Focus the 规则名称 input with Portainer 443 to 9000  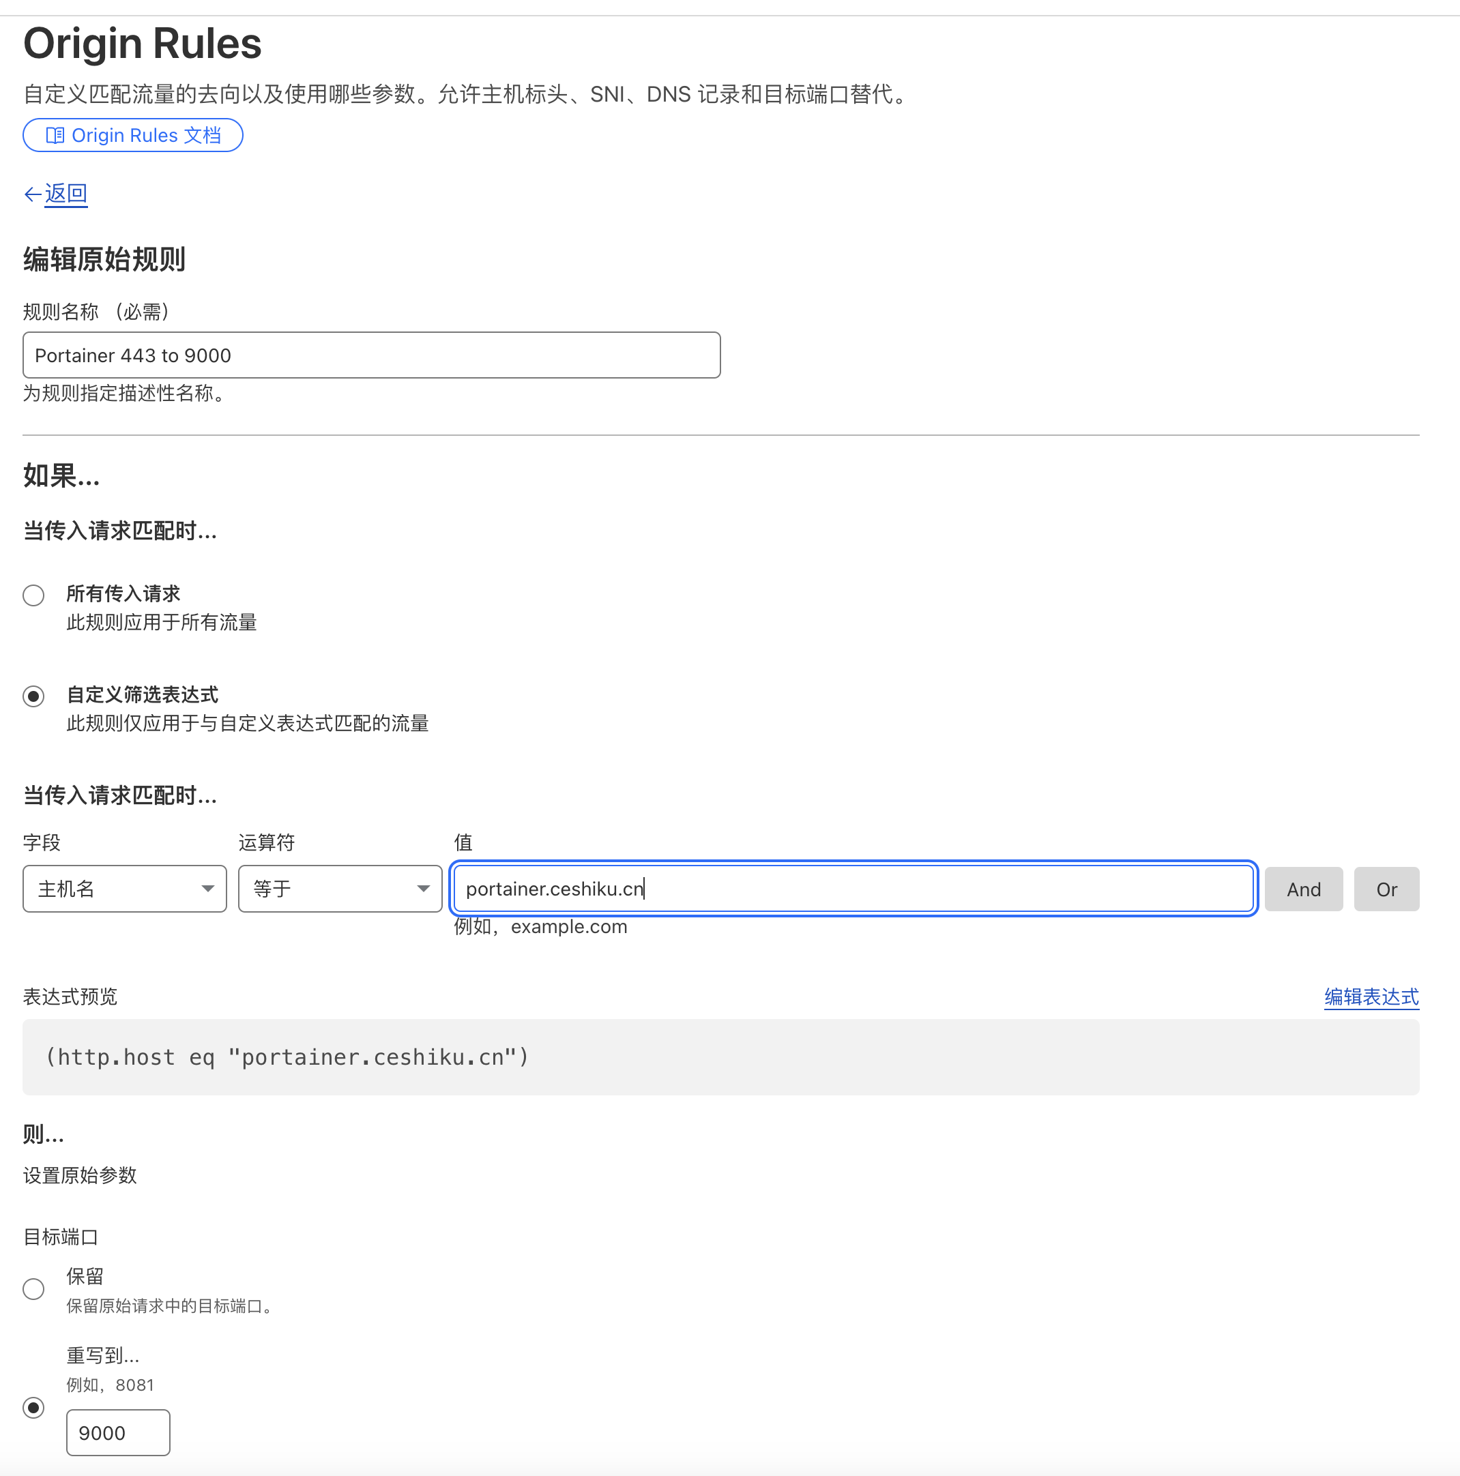371,355
